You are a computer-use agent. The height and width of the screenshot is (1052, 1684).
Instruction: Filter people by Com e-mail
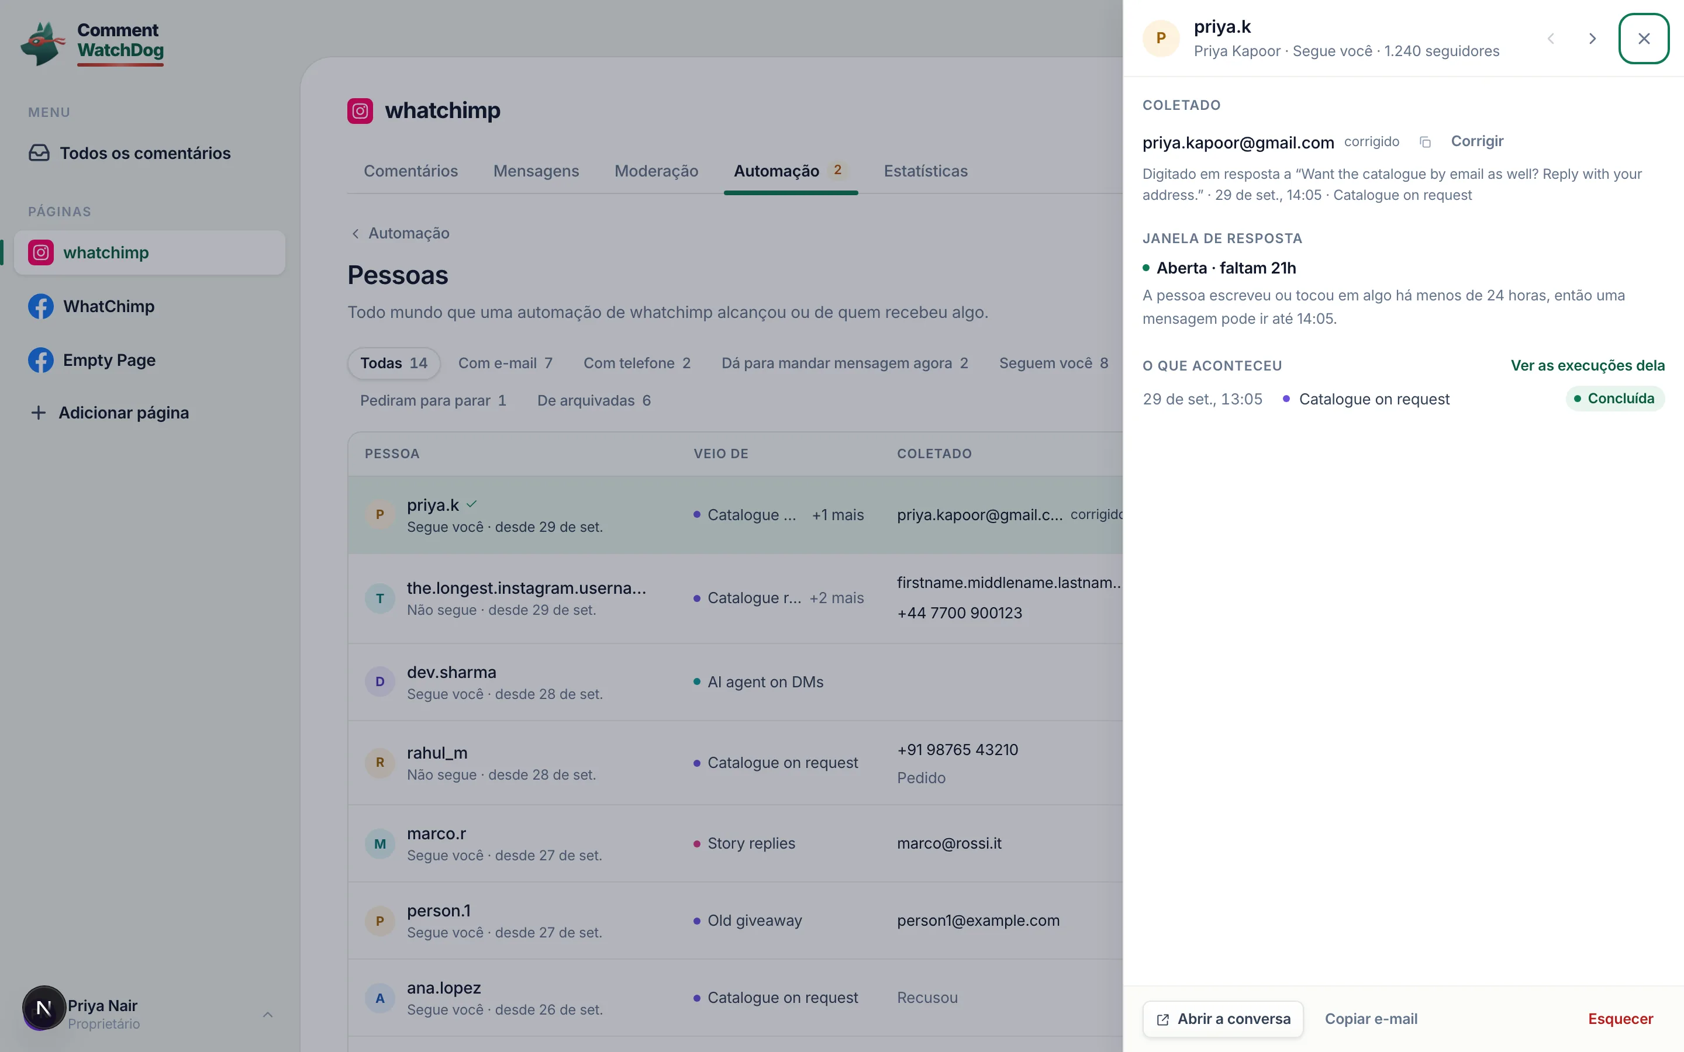[505, 363]
